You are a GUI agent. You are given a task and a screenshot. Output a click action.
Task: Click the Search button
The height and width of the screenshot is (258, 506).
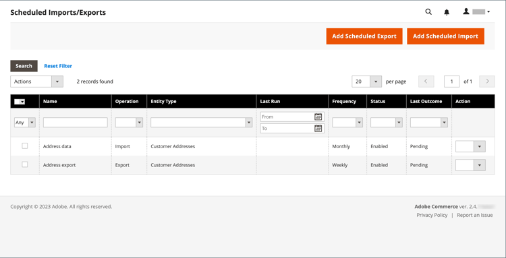pos(24,66)
